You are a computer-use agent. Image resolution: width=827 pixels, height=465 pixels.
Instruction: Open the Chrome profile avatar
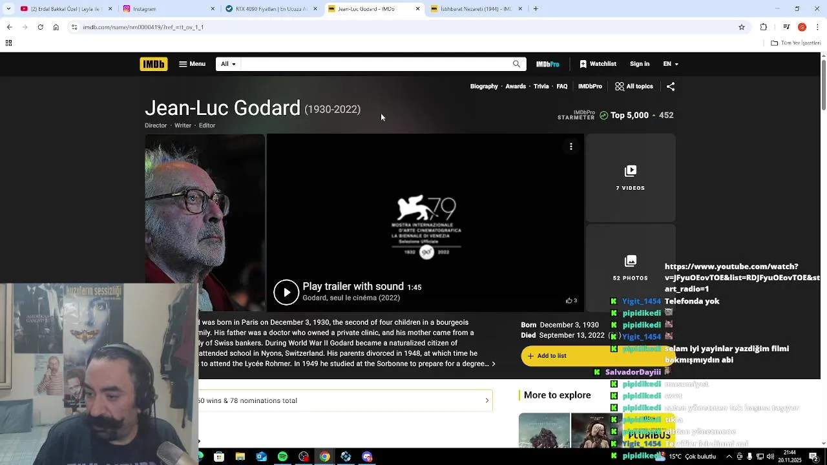[x=802, y=27]
